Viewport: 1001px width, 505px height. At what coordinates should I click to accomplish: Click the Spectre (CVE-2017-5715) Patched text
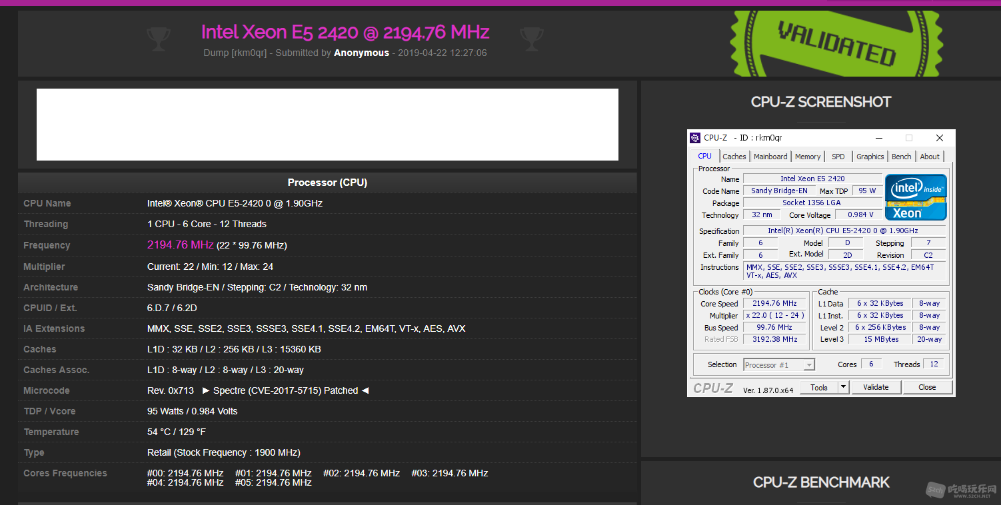(285, 390)
